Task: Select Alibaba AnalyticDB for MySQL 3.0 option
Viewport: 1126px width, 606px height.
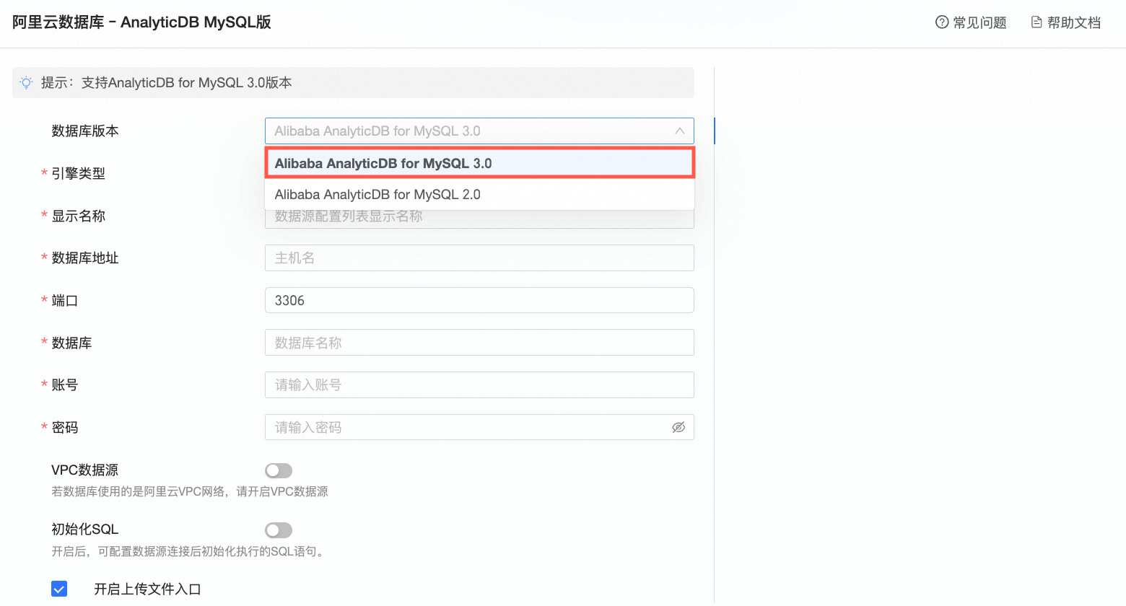Action: click(x=479, y=163)
